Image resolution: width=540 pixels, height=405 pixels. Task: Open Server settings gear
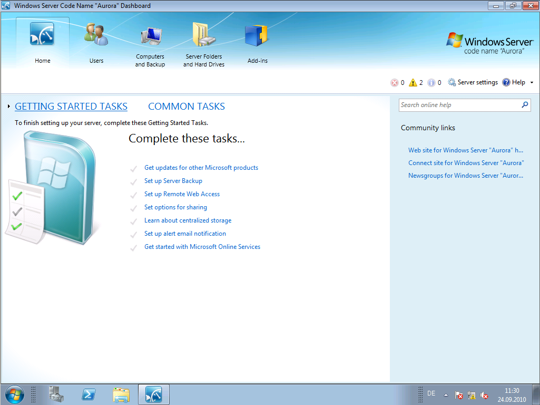point(452,83)
